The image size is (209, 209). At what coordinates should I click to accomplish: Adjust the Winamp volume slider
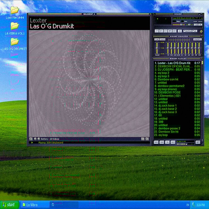[x=179, y=25]
